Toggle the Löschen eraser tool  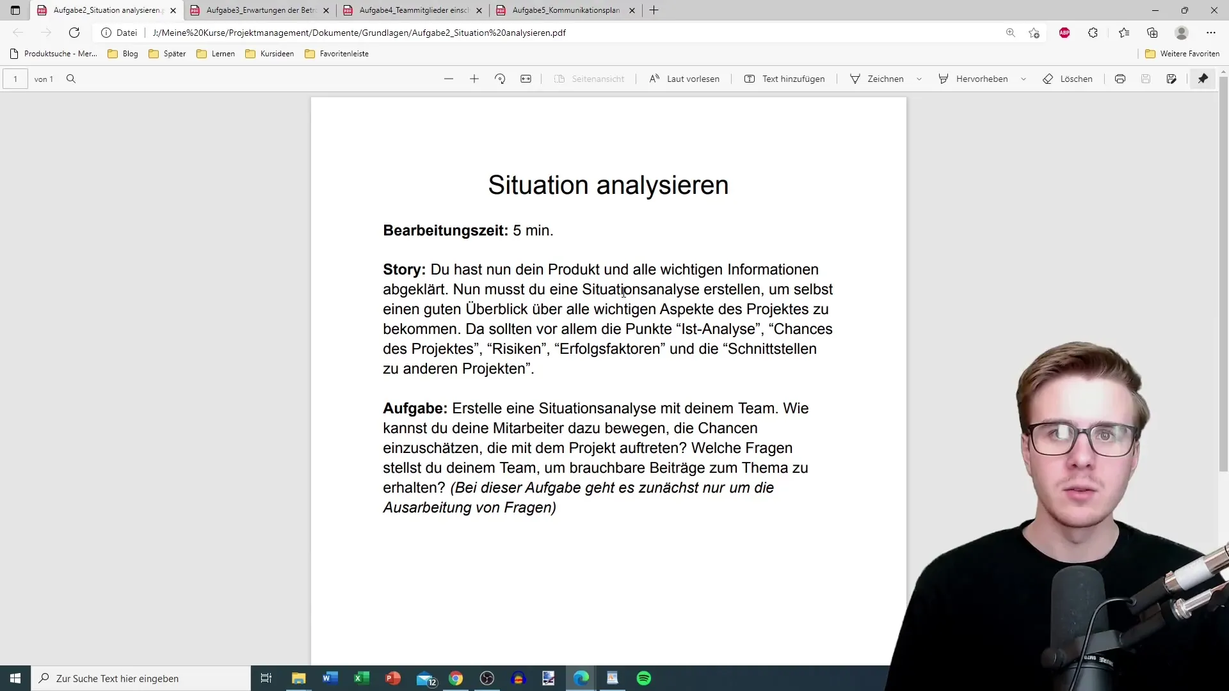click(1068, 79)
